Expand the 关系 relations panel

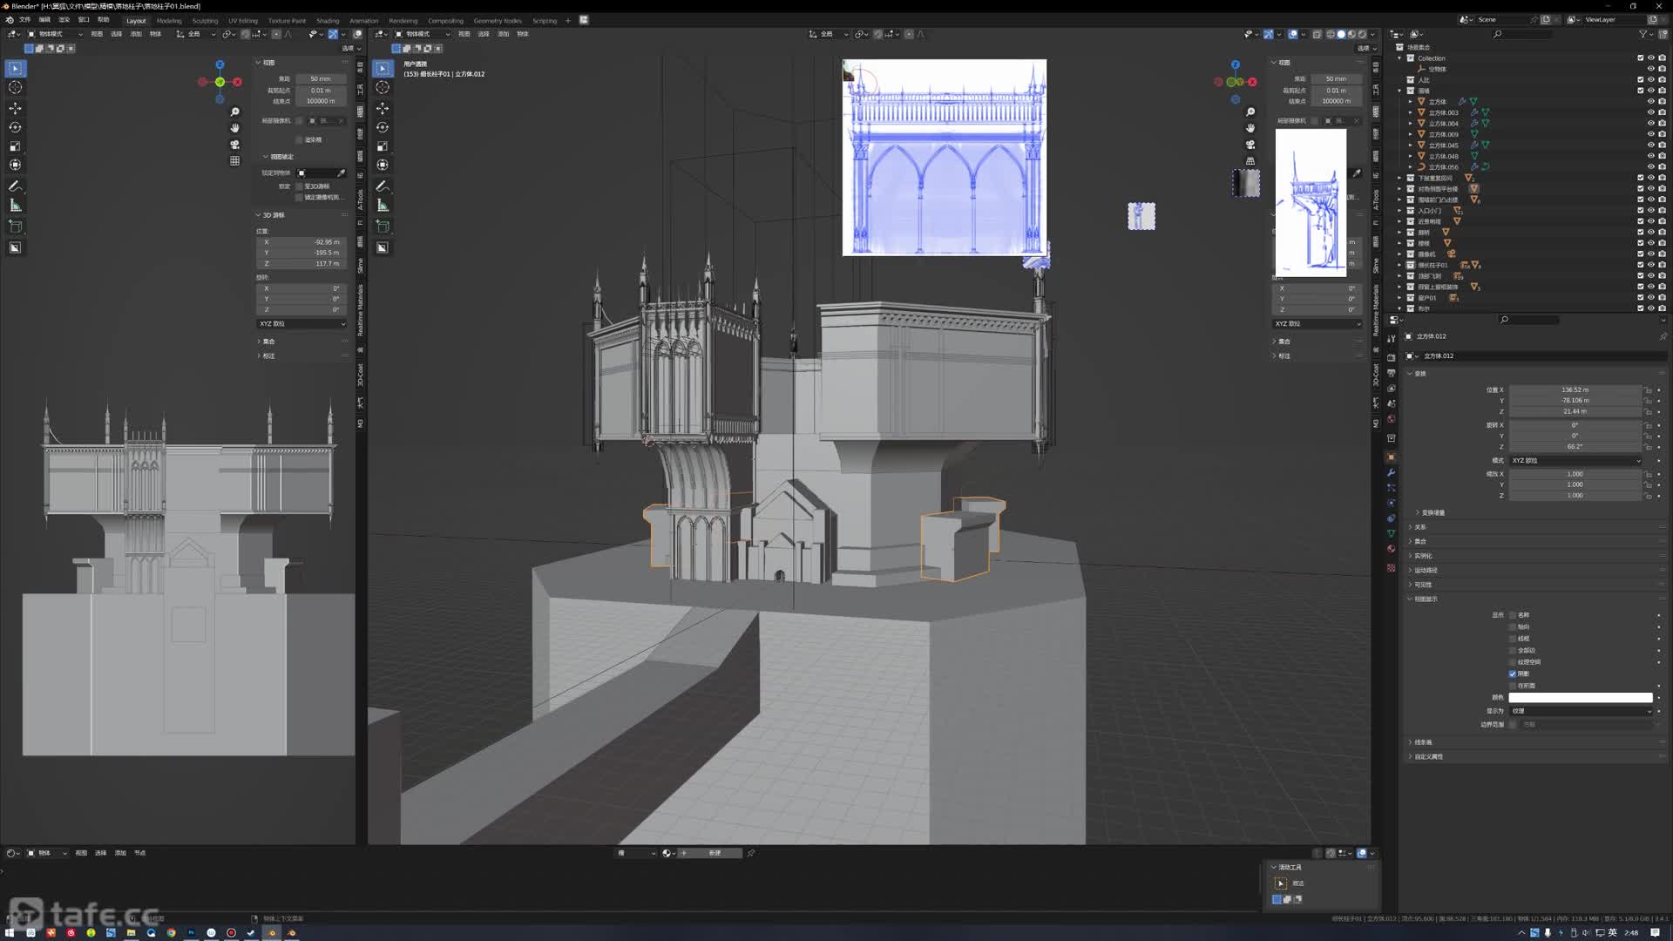[x=1420, y=527]
